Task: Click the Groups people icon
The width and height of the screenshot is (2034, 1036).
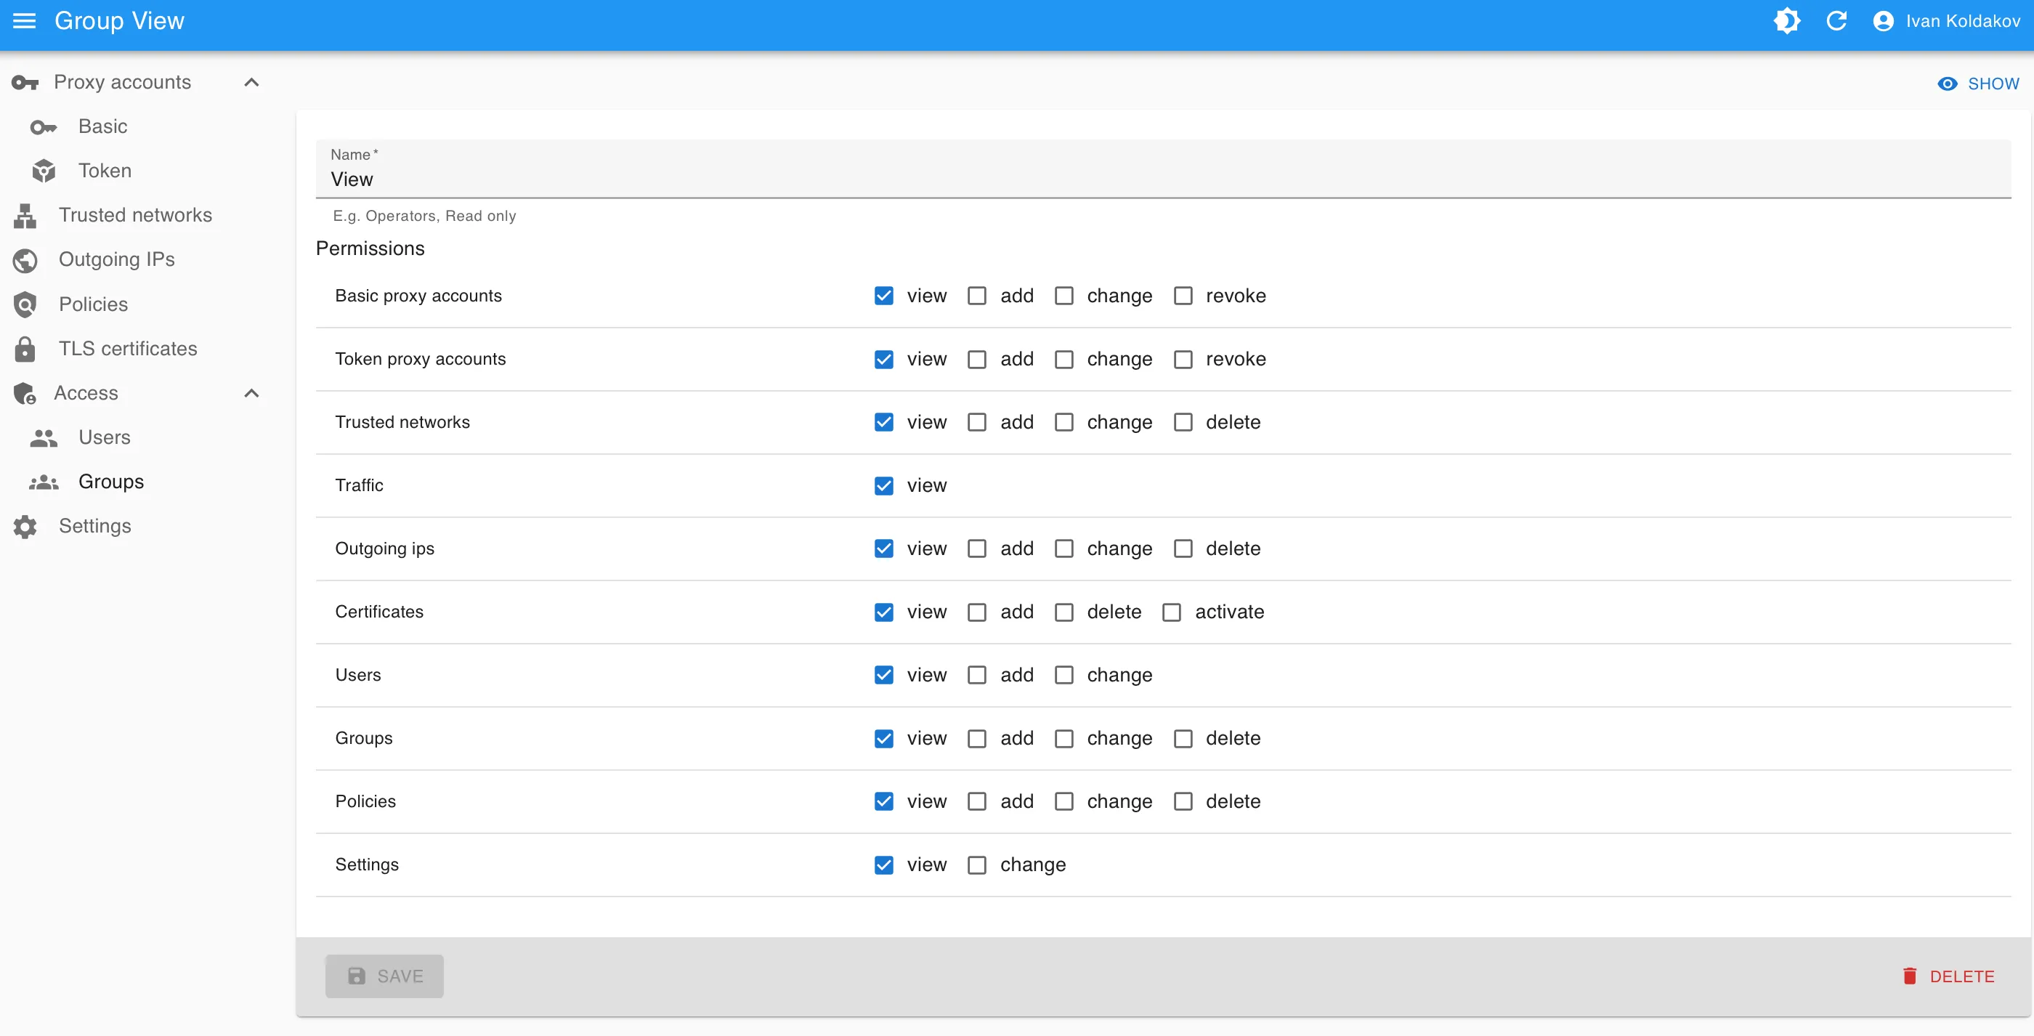Action: [44, 482]
